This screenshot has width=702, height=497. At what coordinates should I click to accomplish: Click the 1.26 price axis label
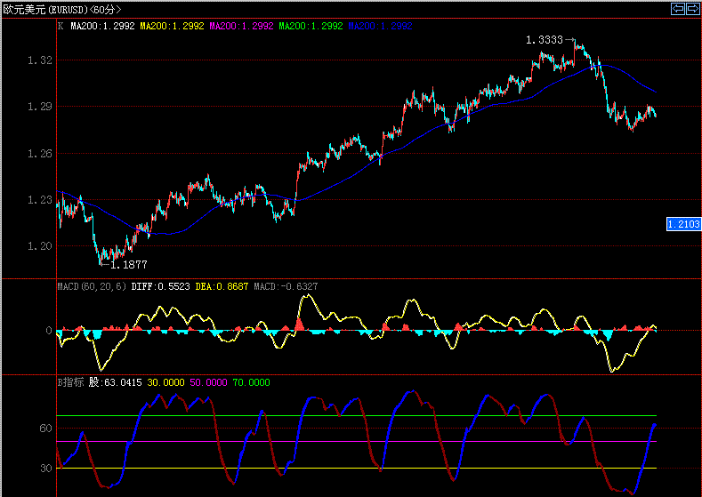[40, 154]
